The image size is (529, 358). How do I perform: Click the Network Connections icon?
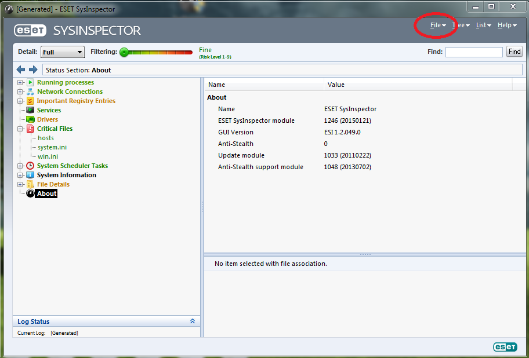[x=30, y=92]
